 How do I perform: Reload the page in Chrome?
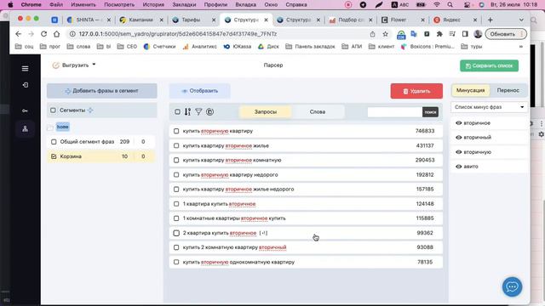pos(43,34)
